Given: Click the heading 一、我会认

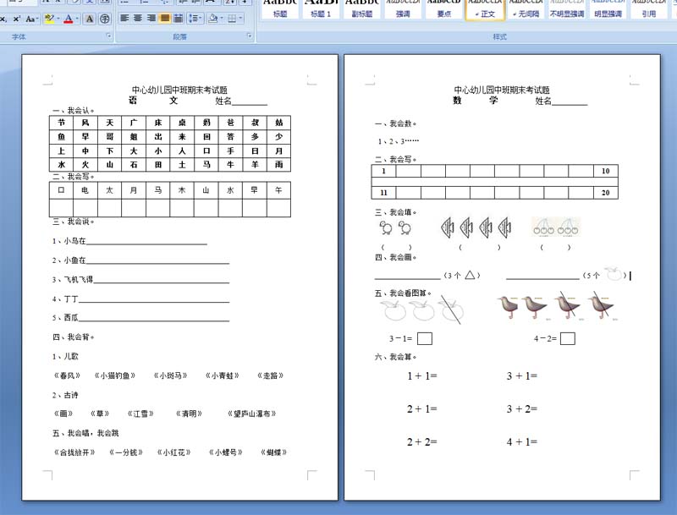Looking at the screenshot, I should pos(74,111).
